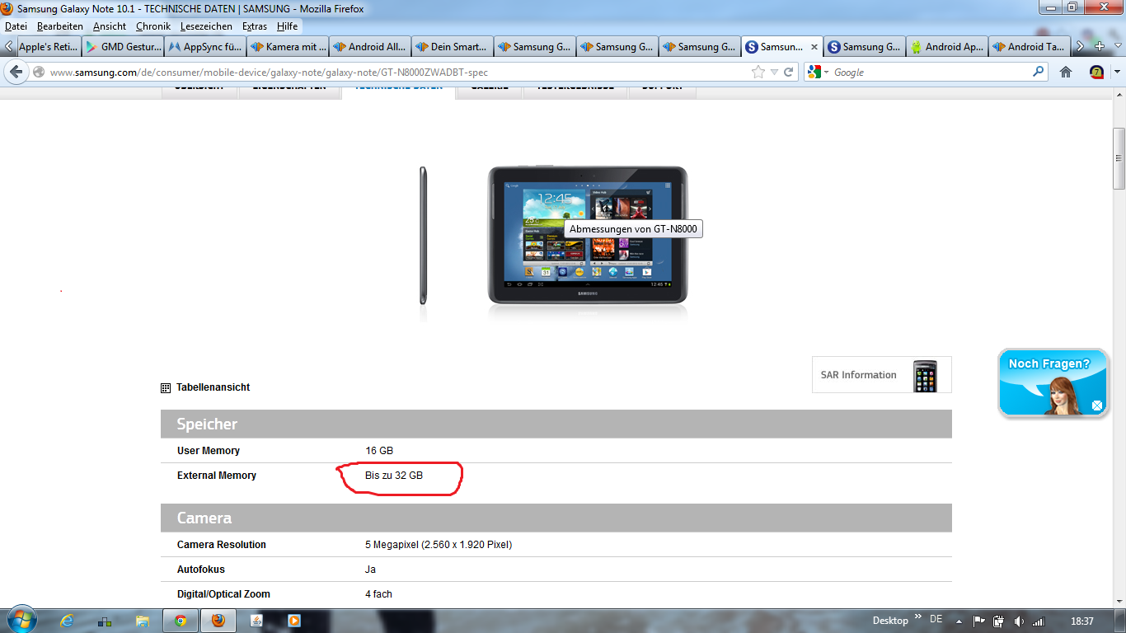This screenshot has height=633, width=1126.
Task: Open the volume control tray icon
Action: tap(1019, 621)
